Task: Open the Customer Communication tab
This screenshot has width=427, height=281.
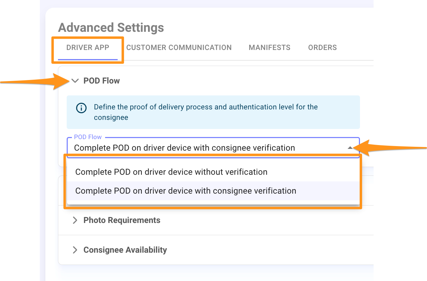Action: (179, 48)
